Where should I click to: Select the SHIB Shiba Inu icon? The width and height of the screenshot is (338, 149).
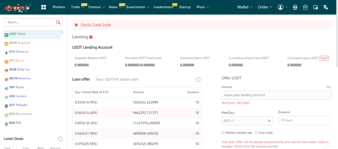tap(7, 71)
